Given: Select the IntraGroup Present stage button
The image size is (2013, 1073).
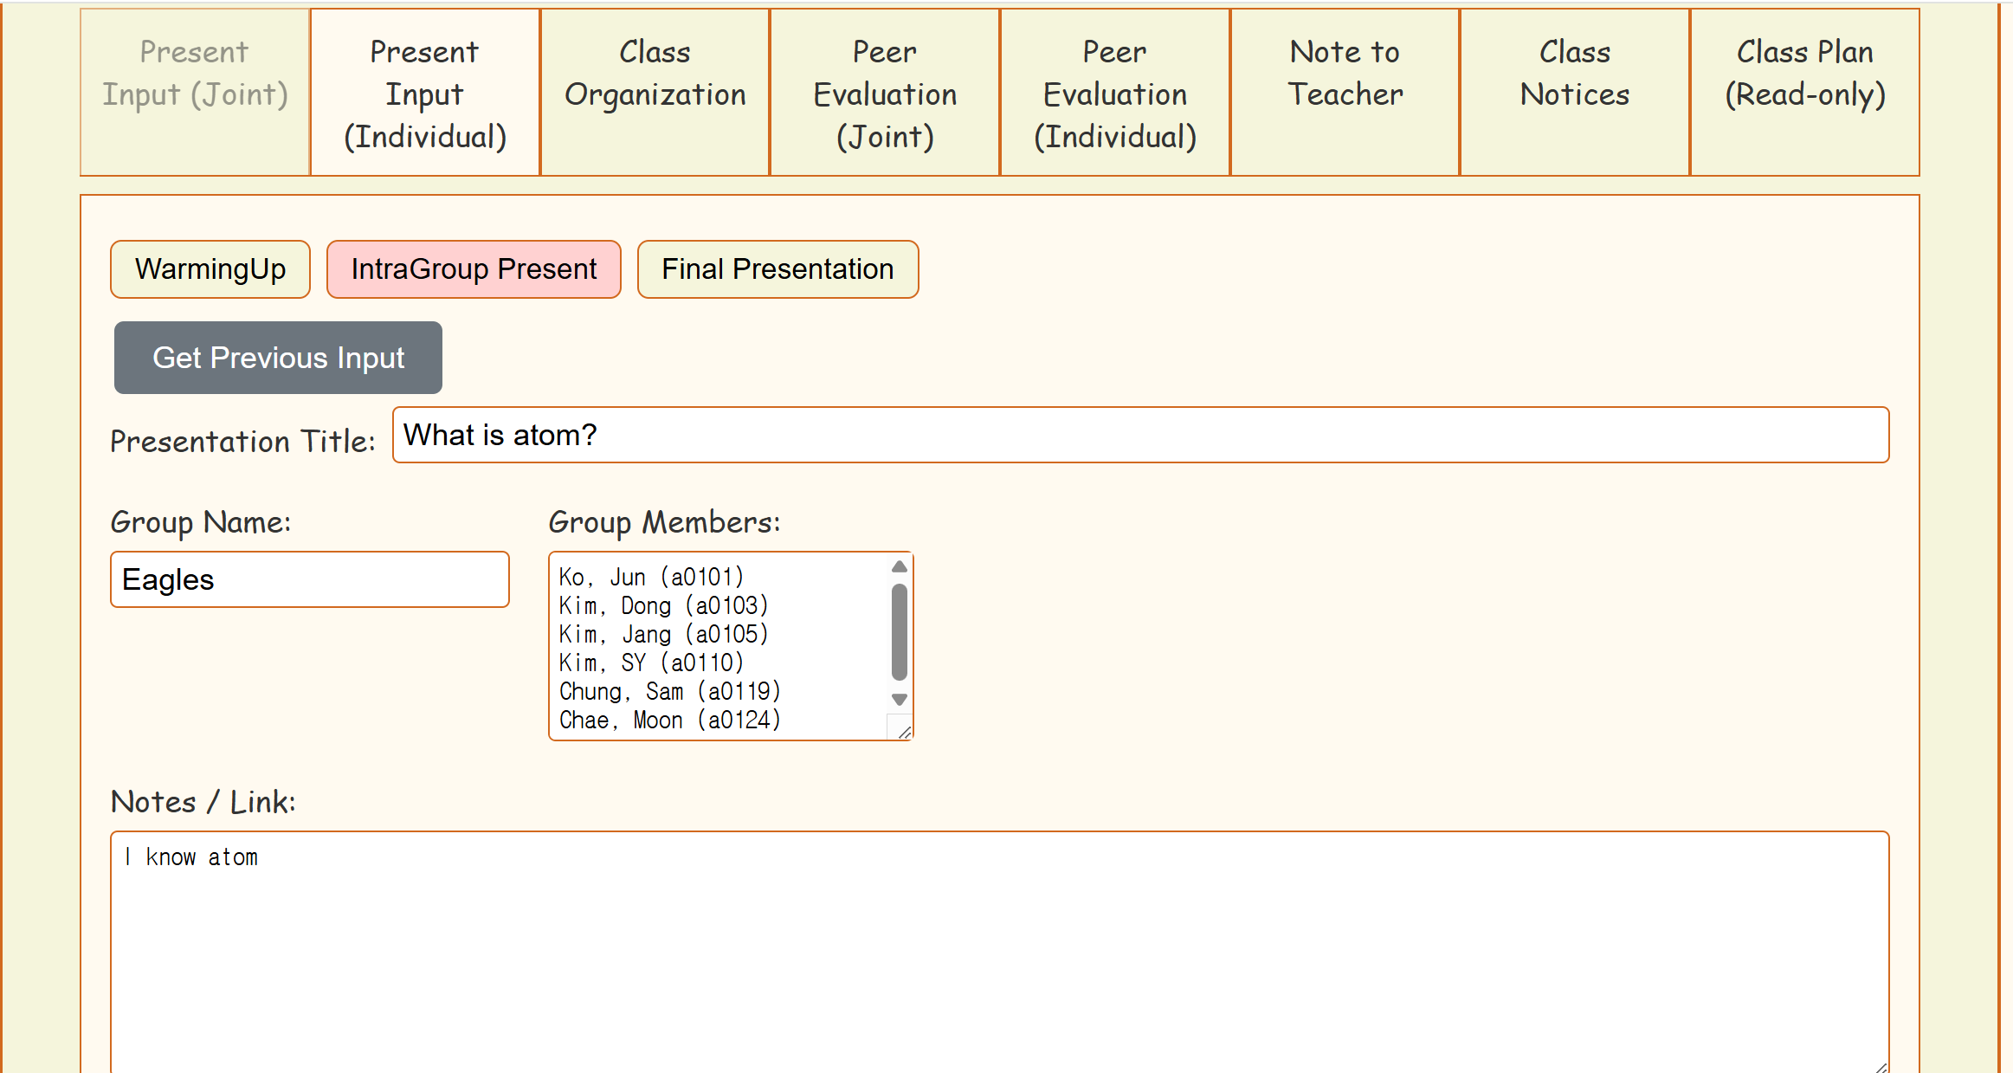Looking at the screenshot, I should coord(474,269).
